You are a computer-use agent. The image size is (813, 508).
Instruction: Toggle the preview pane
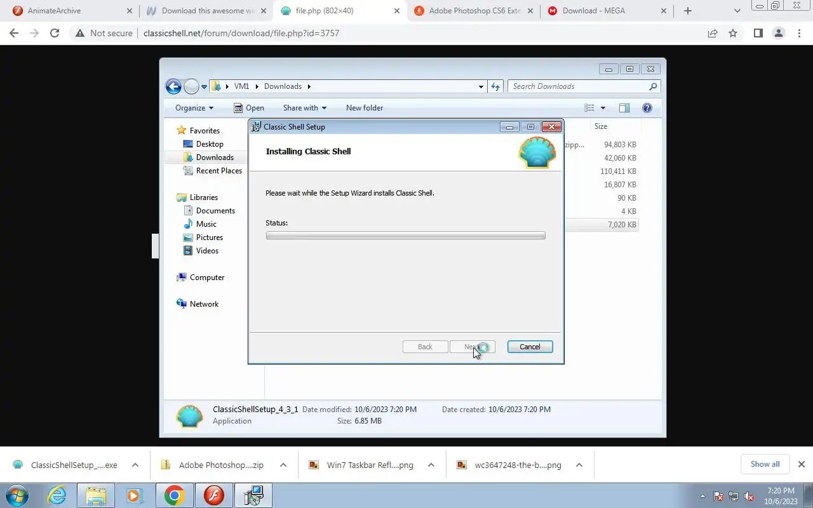click(624, 108)
